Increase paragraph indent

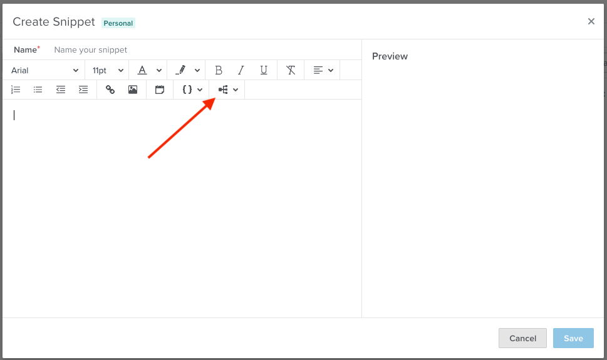click(83, 90)
